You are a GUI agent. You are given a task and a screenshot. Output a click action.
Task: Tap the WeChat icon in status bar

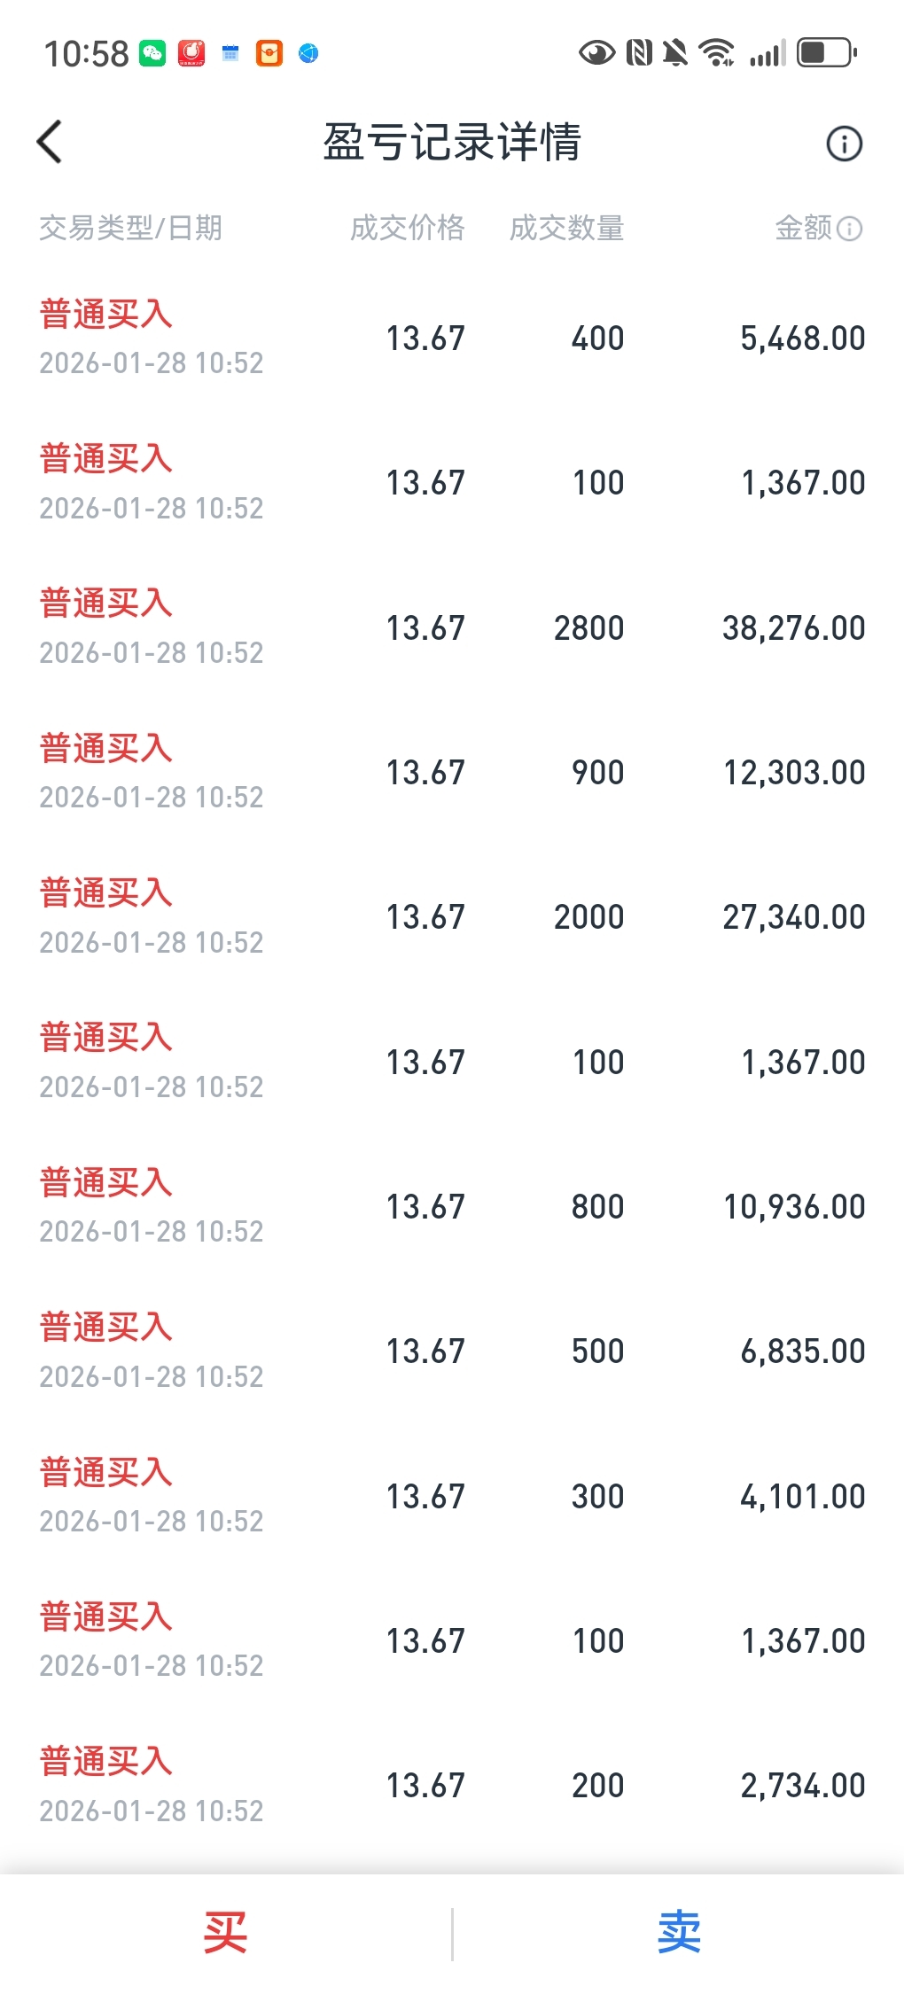[x=152, y=53]
